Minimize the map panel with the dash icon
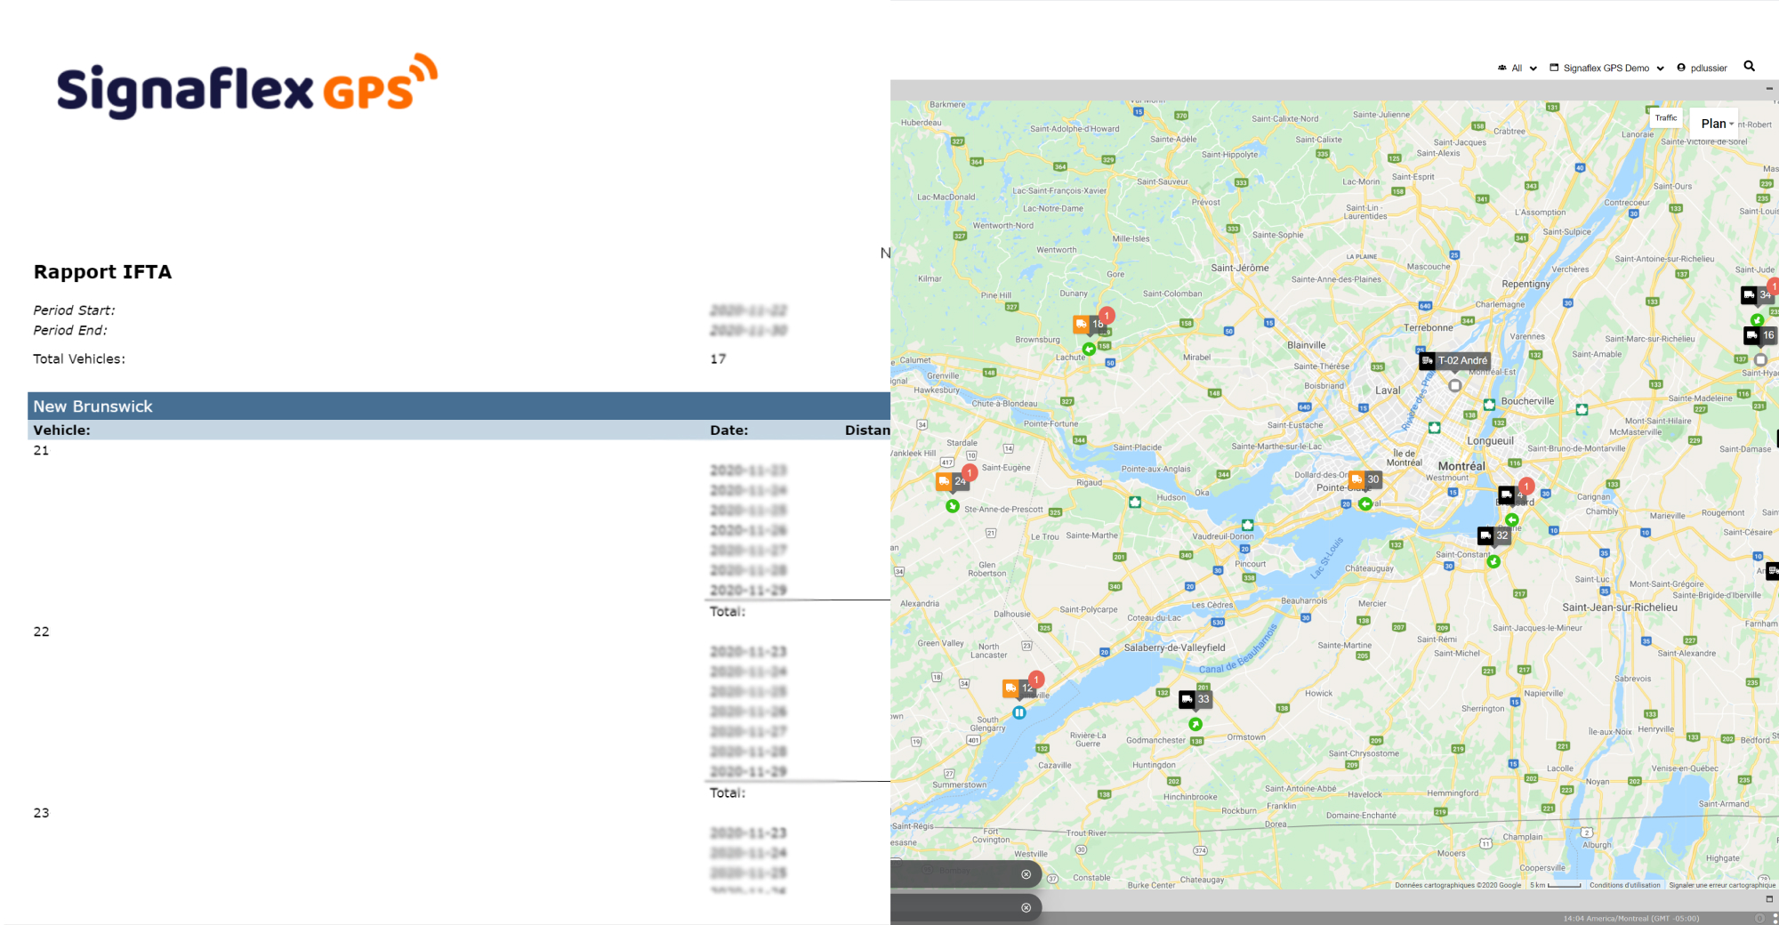 click(1769, 89)
